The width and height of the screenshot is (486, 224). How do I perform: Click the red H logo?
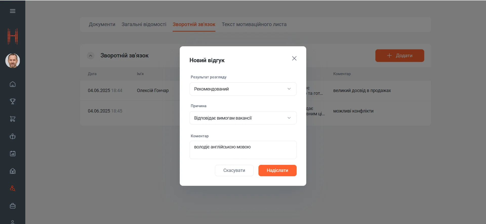click(x=13, y=36)
